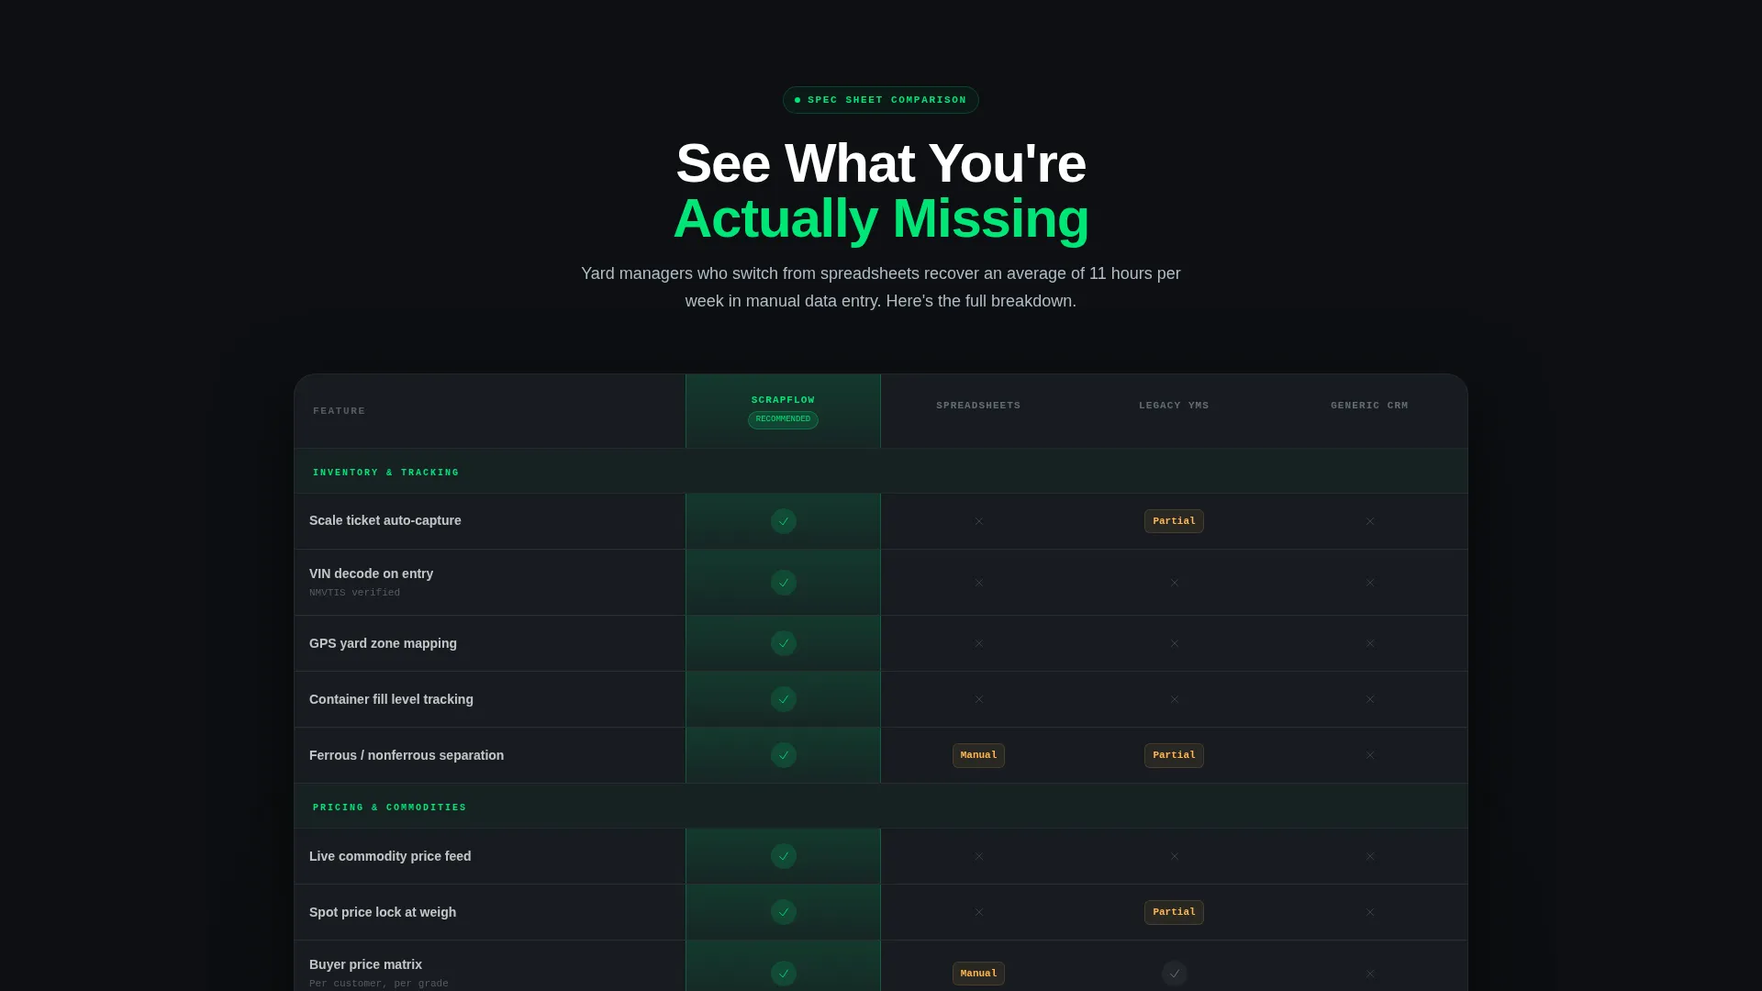Click Manual badge for Buyer price matrix
1762x991 pixels.
pyautogui.click(x=978, y=974)
